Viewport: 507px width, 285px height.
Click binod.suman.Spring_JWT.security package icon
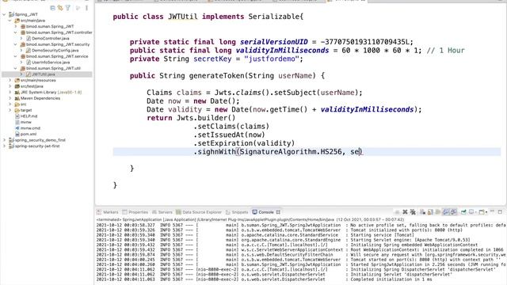pyautogui.click(x=23, y=44)
